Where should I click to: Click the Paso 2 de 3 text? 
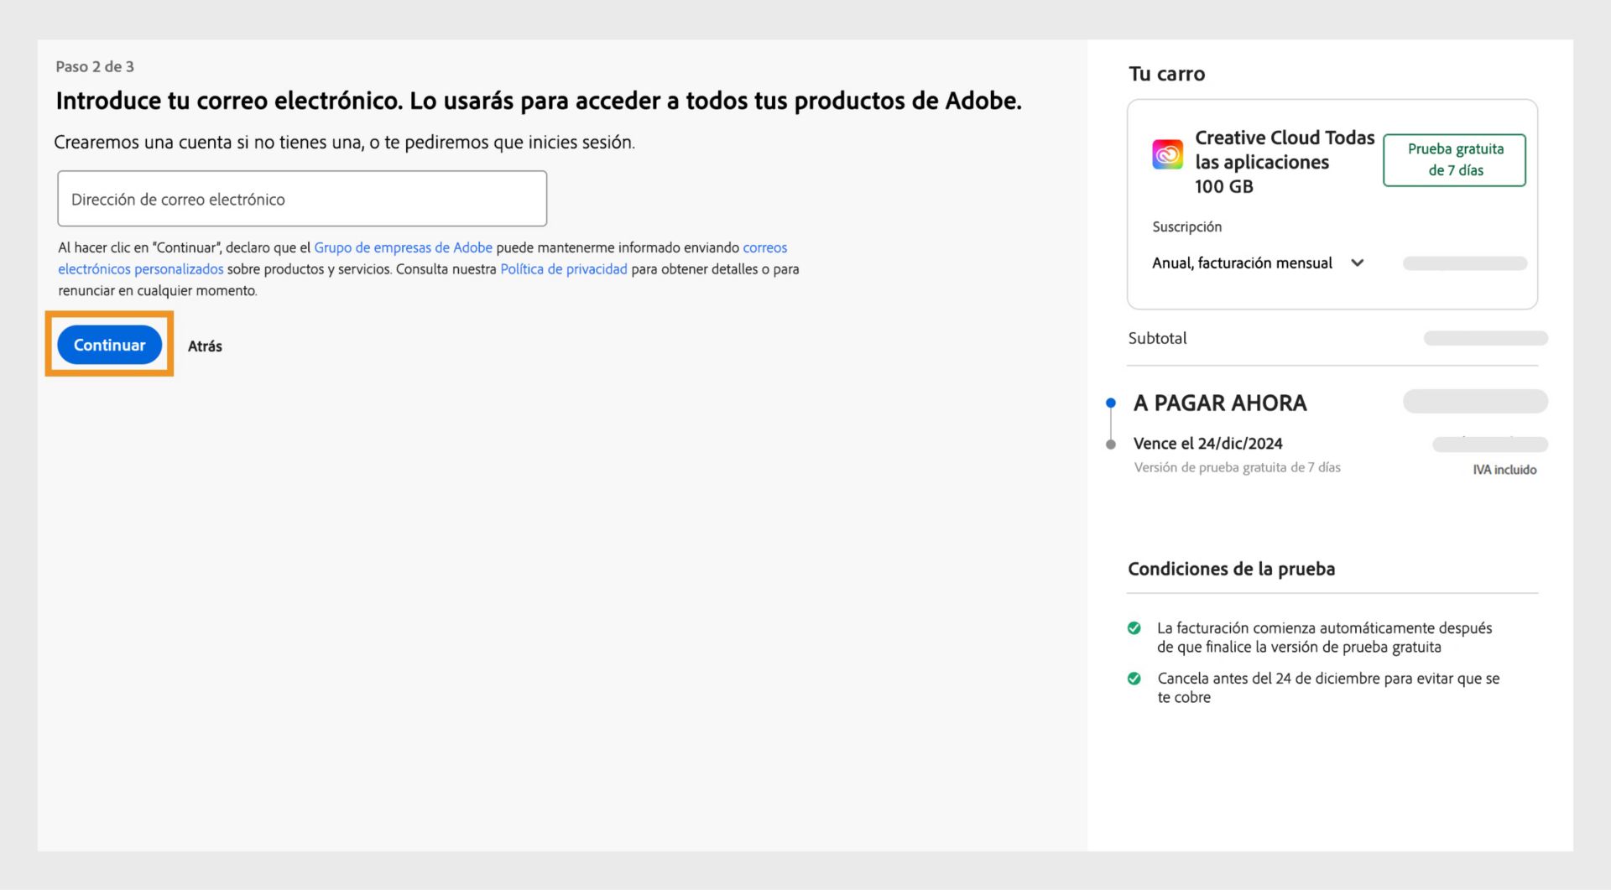point(95,66)
